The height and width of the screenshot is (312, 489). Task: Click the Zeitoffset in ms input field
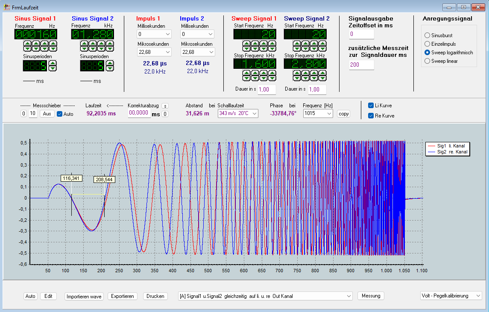click(x=361, y=34)
